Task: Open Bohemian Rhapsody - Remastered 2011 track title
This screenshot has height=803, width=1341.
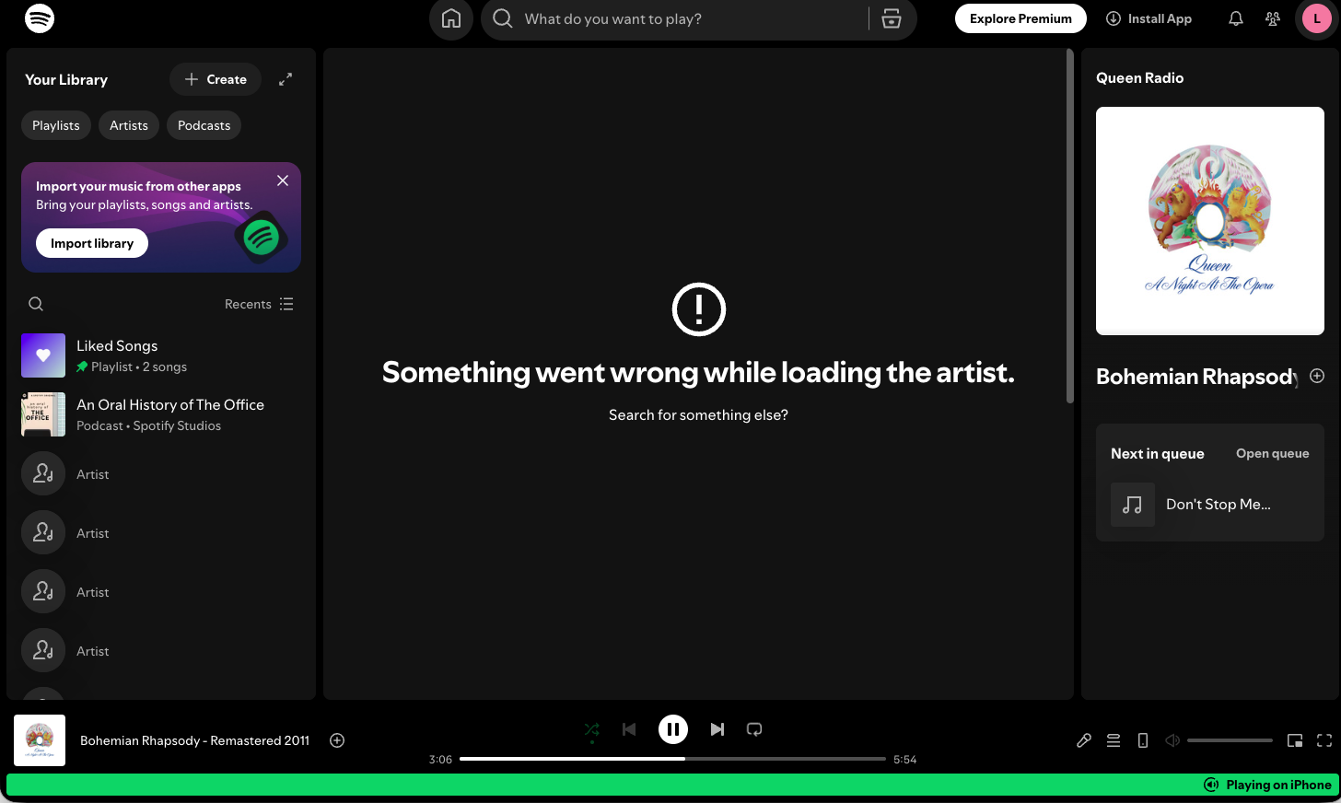Action: [x=194, y=740]
